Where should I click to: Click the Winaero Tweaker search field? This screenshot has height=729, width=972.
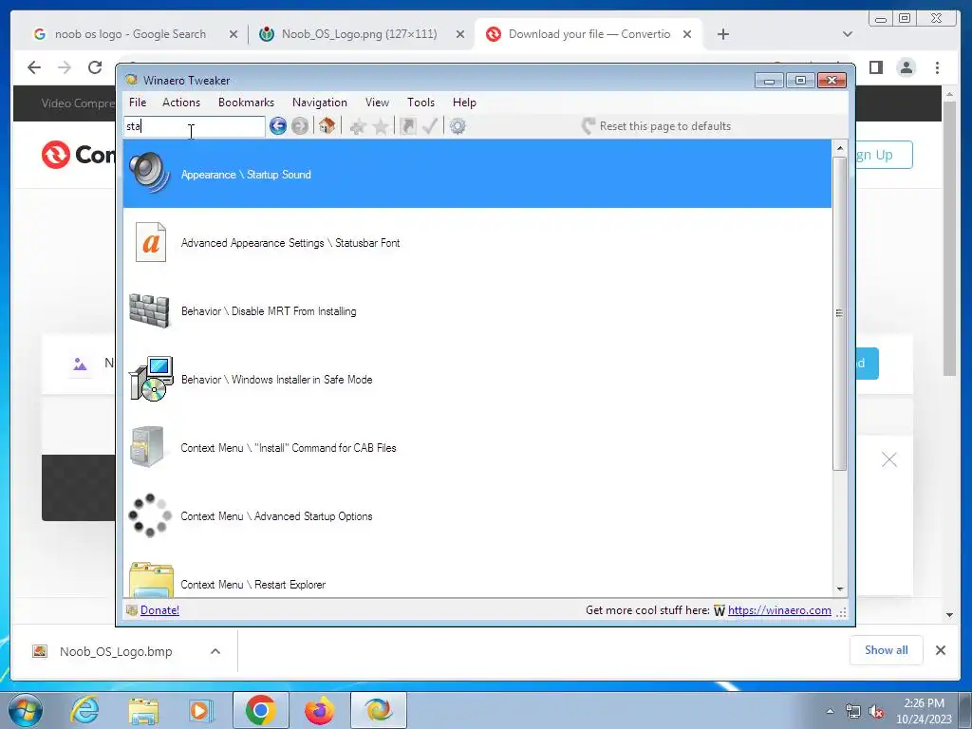point(195,126)
